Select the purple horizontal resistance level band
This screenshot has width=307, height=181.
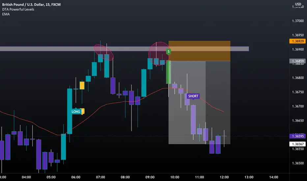click(x=124, y=49)
